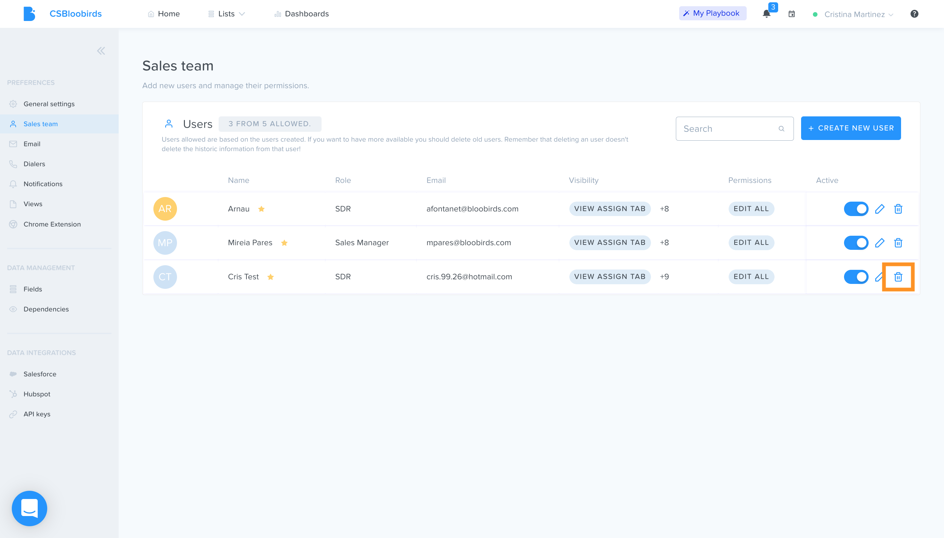Click the Users person icon in header
This screenshot has height=538, width=944.
coord(169,124)
